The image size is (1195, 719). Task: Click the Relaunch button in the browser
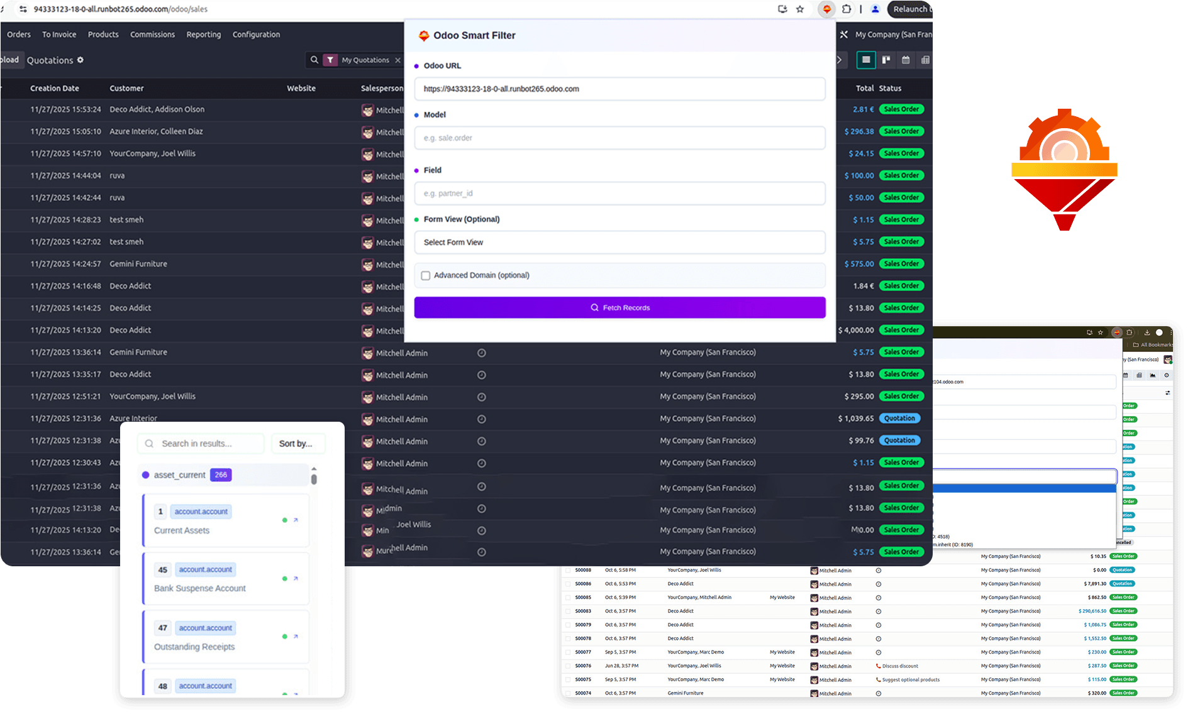910,9
